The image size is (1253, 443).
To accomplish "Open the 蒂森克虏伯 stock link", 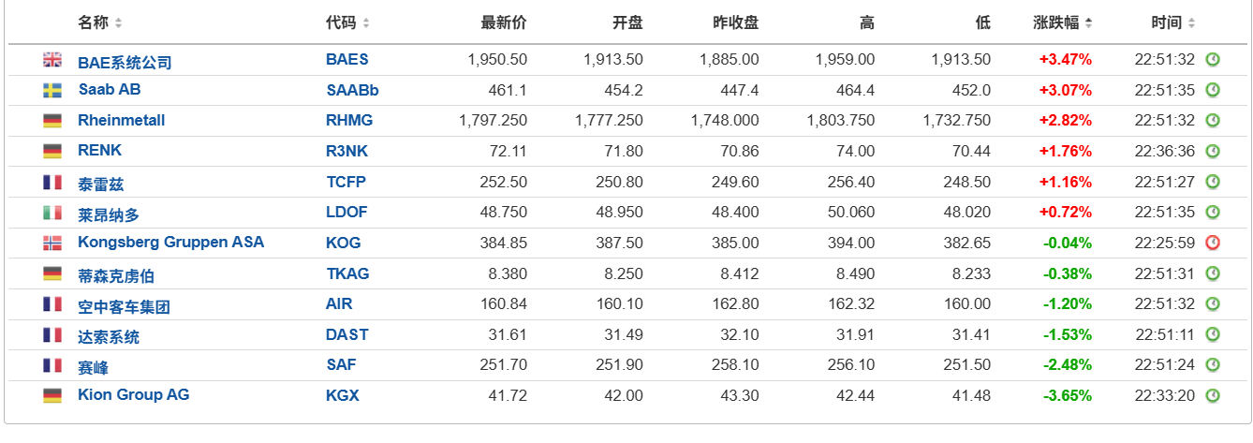I will (x=116, y=275).
